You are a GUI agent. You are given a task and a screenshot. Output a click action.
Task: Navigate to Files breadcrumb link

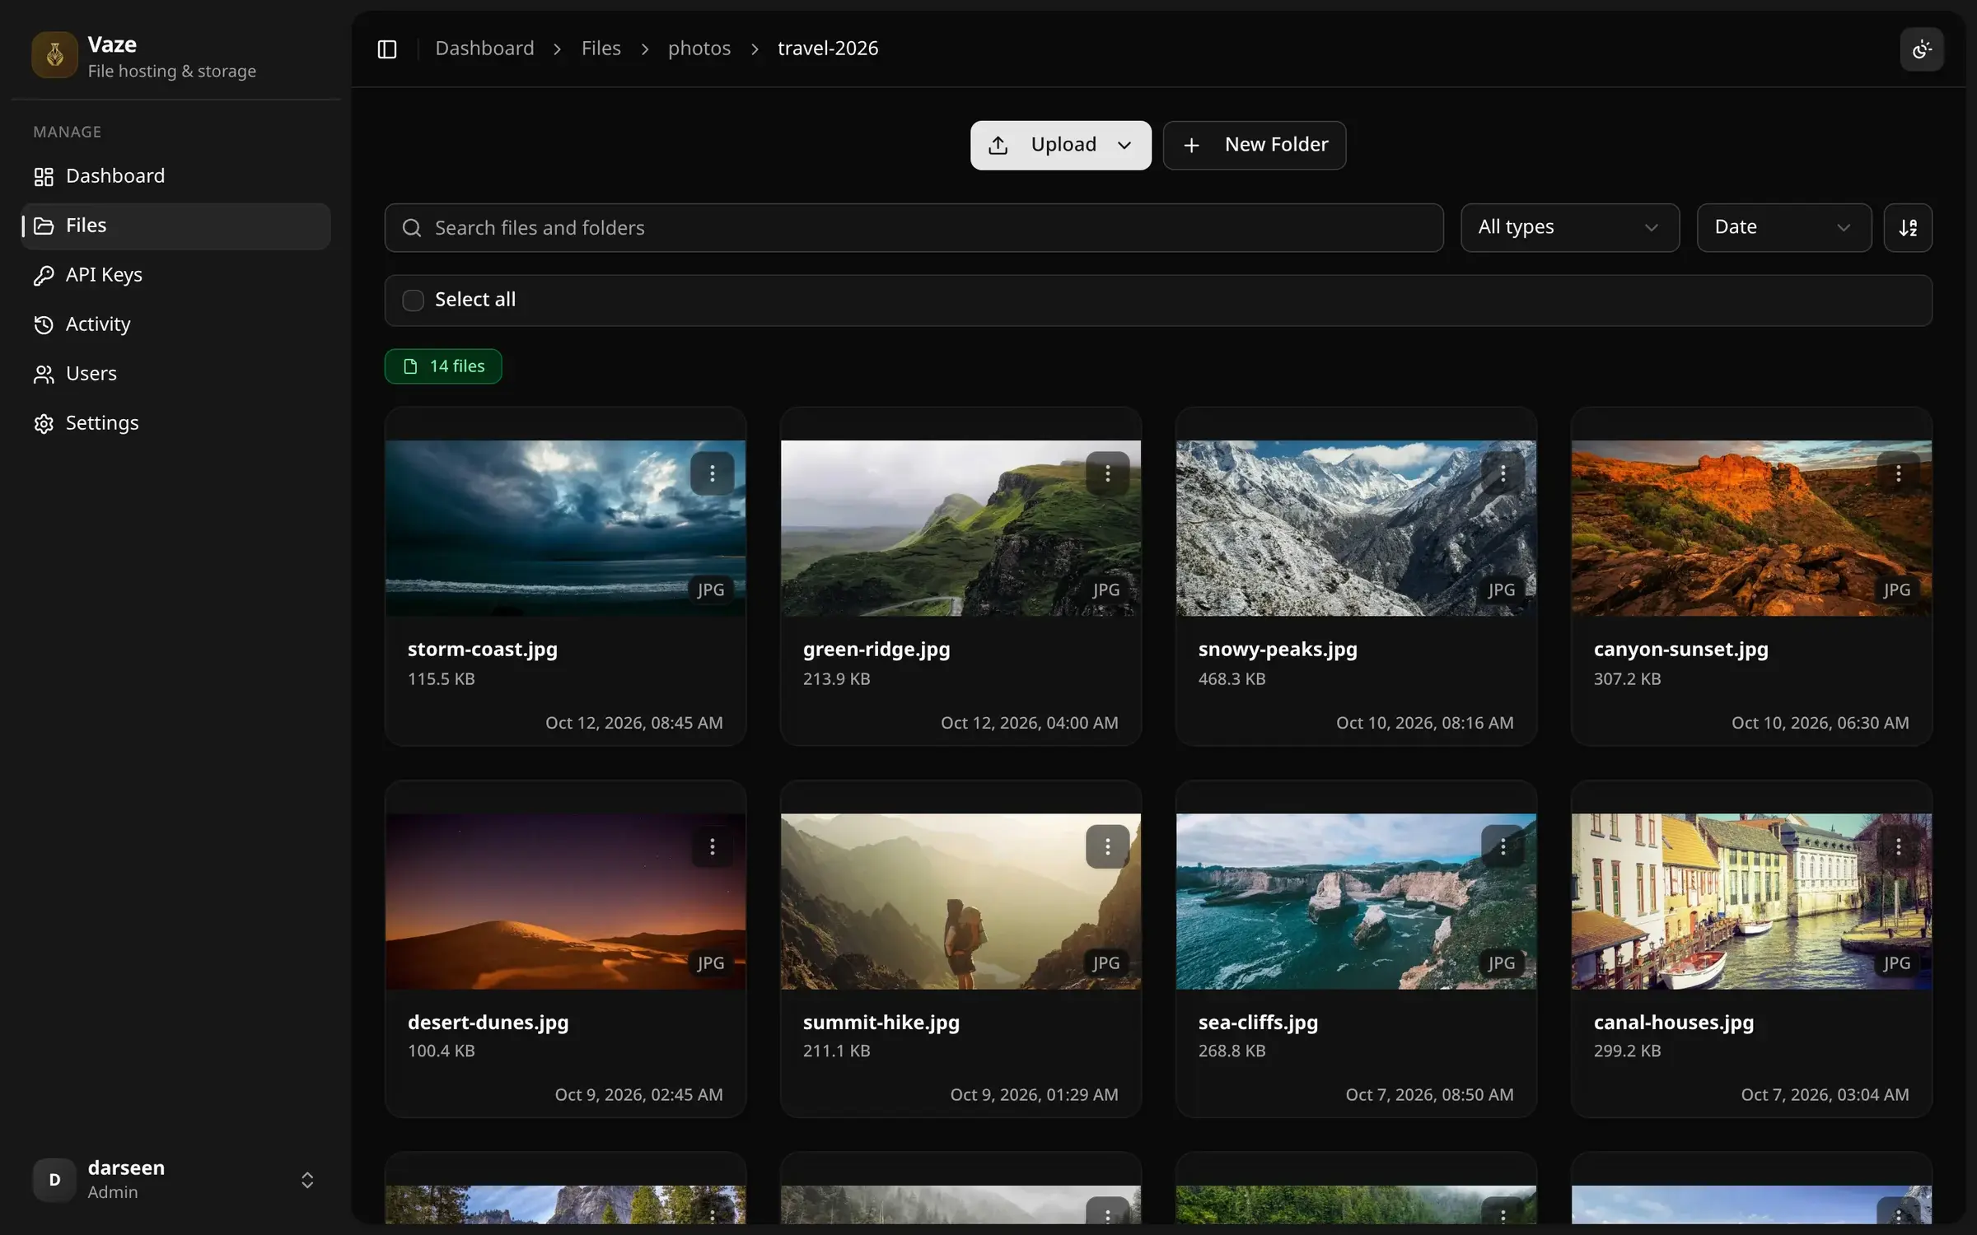pos(601,49)
